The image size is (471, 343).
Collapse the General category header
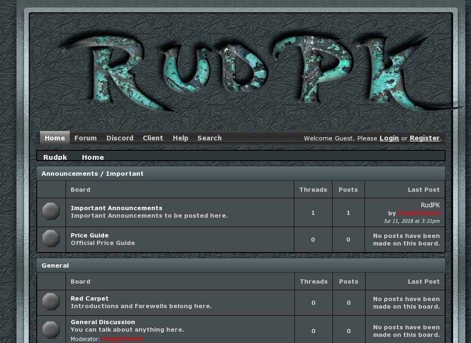55,265
